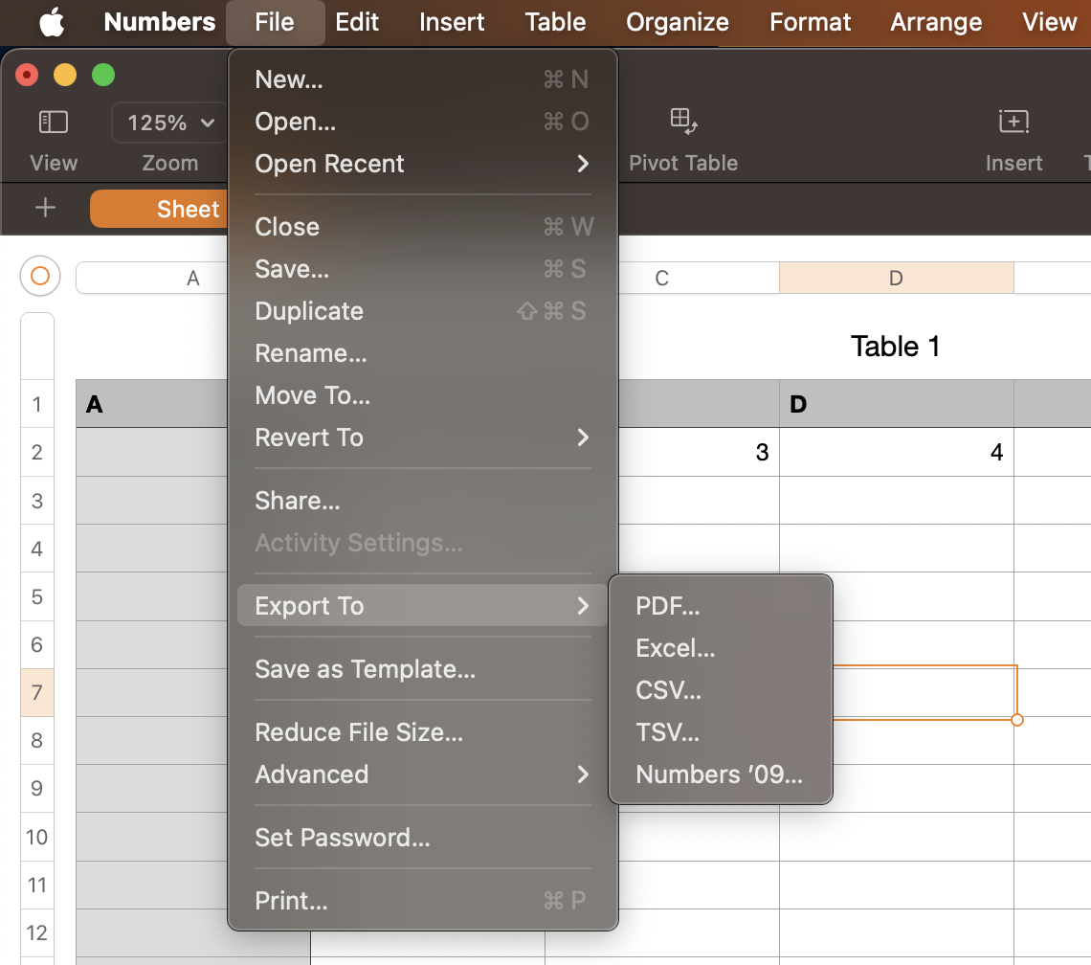1091x965 pixels.
Task: Select column A header tab
Action: [x=151, y=278]
